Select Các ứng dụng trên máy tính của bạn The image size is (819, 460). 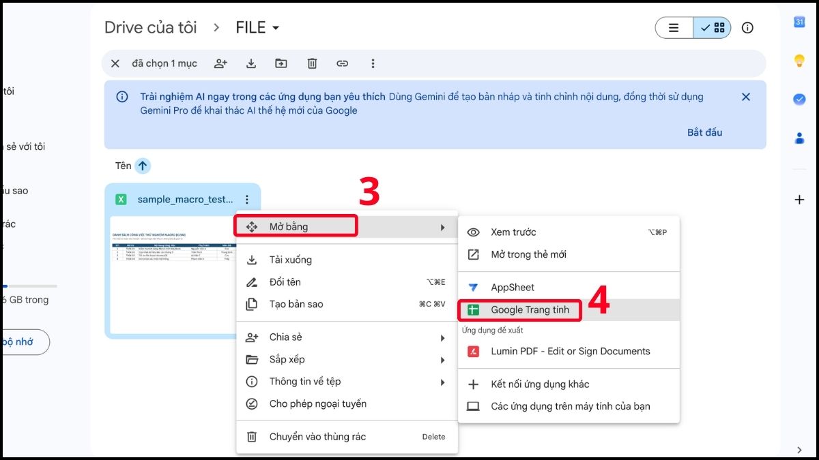[x=569, y=406]
